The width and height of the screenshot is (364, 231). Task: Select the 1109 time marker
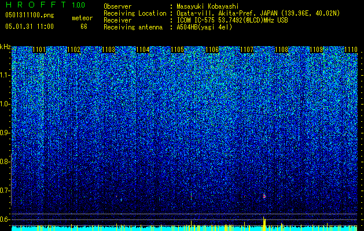pyautogui.click(x=316, y=50)
